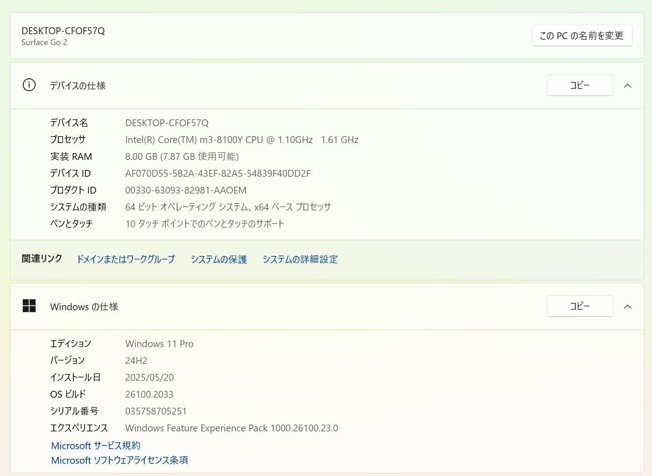The image size is (652, 476).
Task: Click the シリアル番号 label
Action: pos(74,411)
